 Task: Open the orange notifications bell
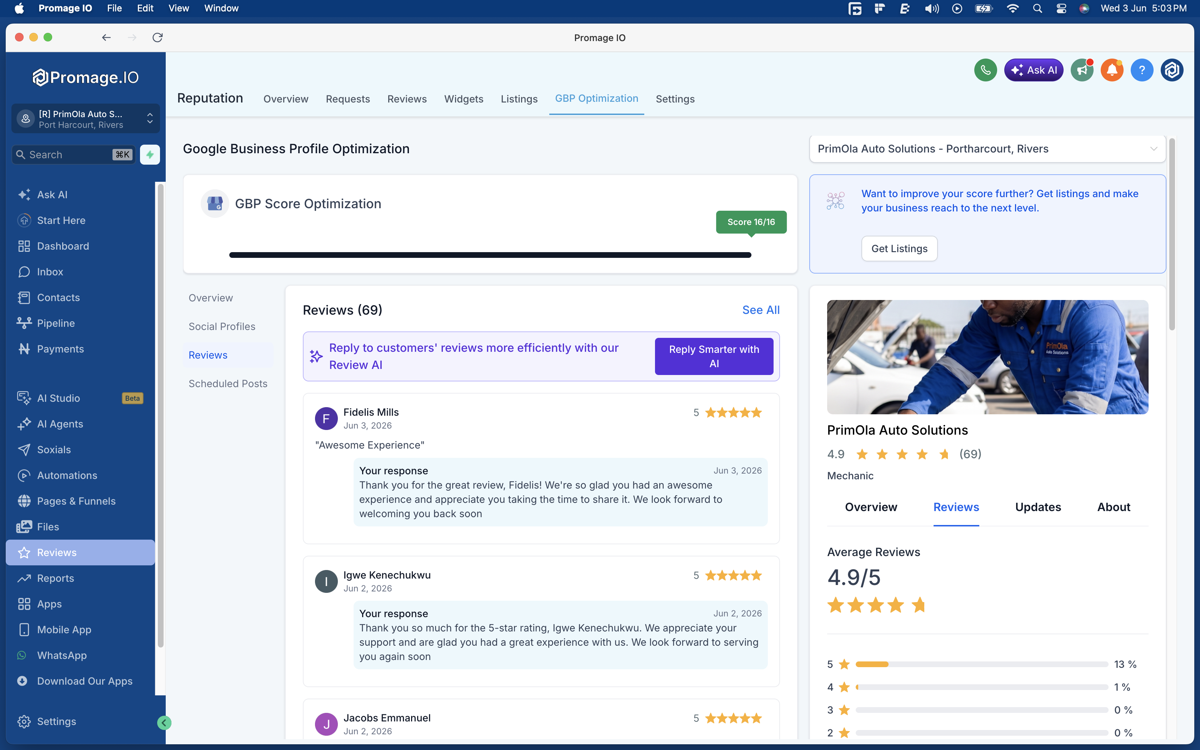coord(1112,70)
